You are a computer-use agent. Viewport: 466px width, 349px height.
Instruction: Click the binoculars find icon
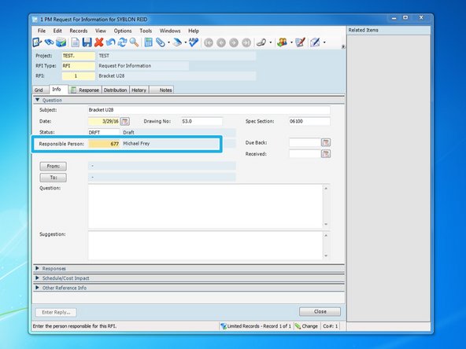coord(49,42)
